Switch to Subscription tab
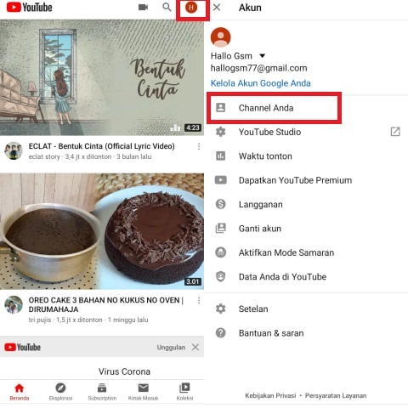This screenshot has height=408, width=408. [102, 392]
